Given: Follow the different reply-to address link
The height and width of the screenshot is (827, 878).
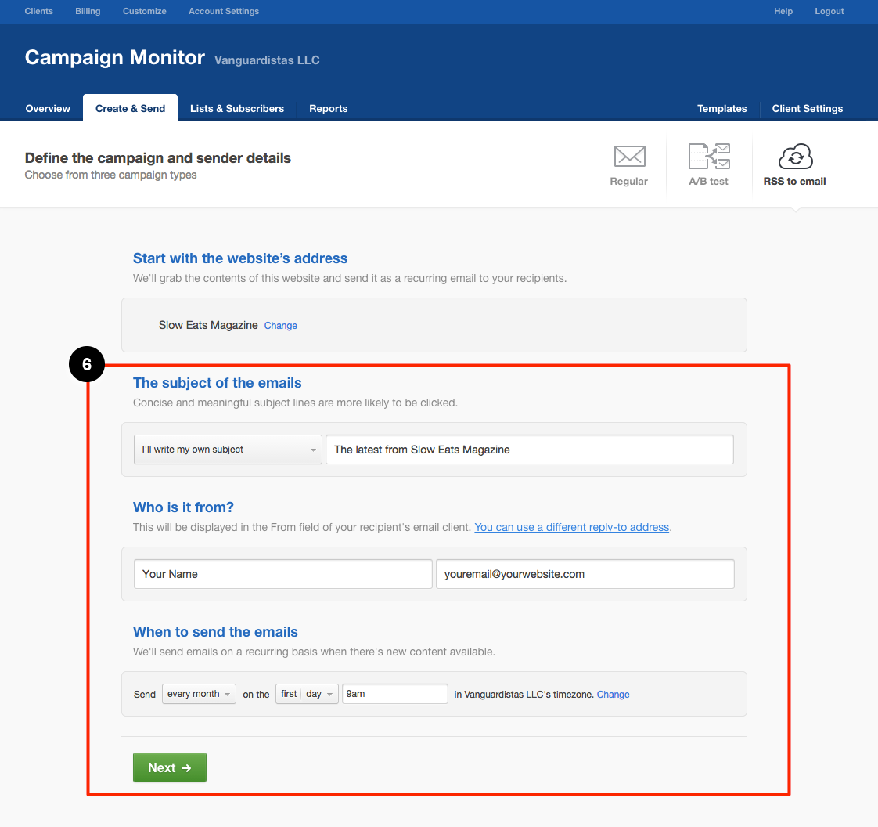Looking at the screenshot, I should (x=572, y=527).
